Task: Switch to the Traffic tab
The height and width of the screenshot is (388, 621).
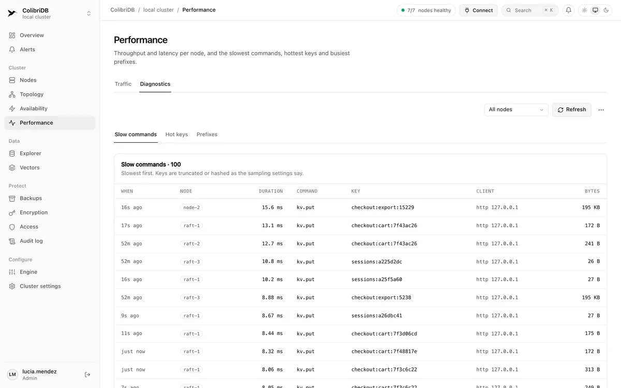Action: click(x=123, y=84)
